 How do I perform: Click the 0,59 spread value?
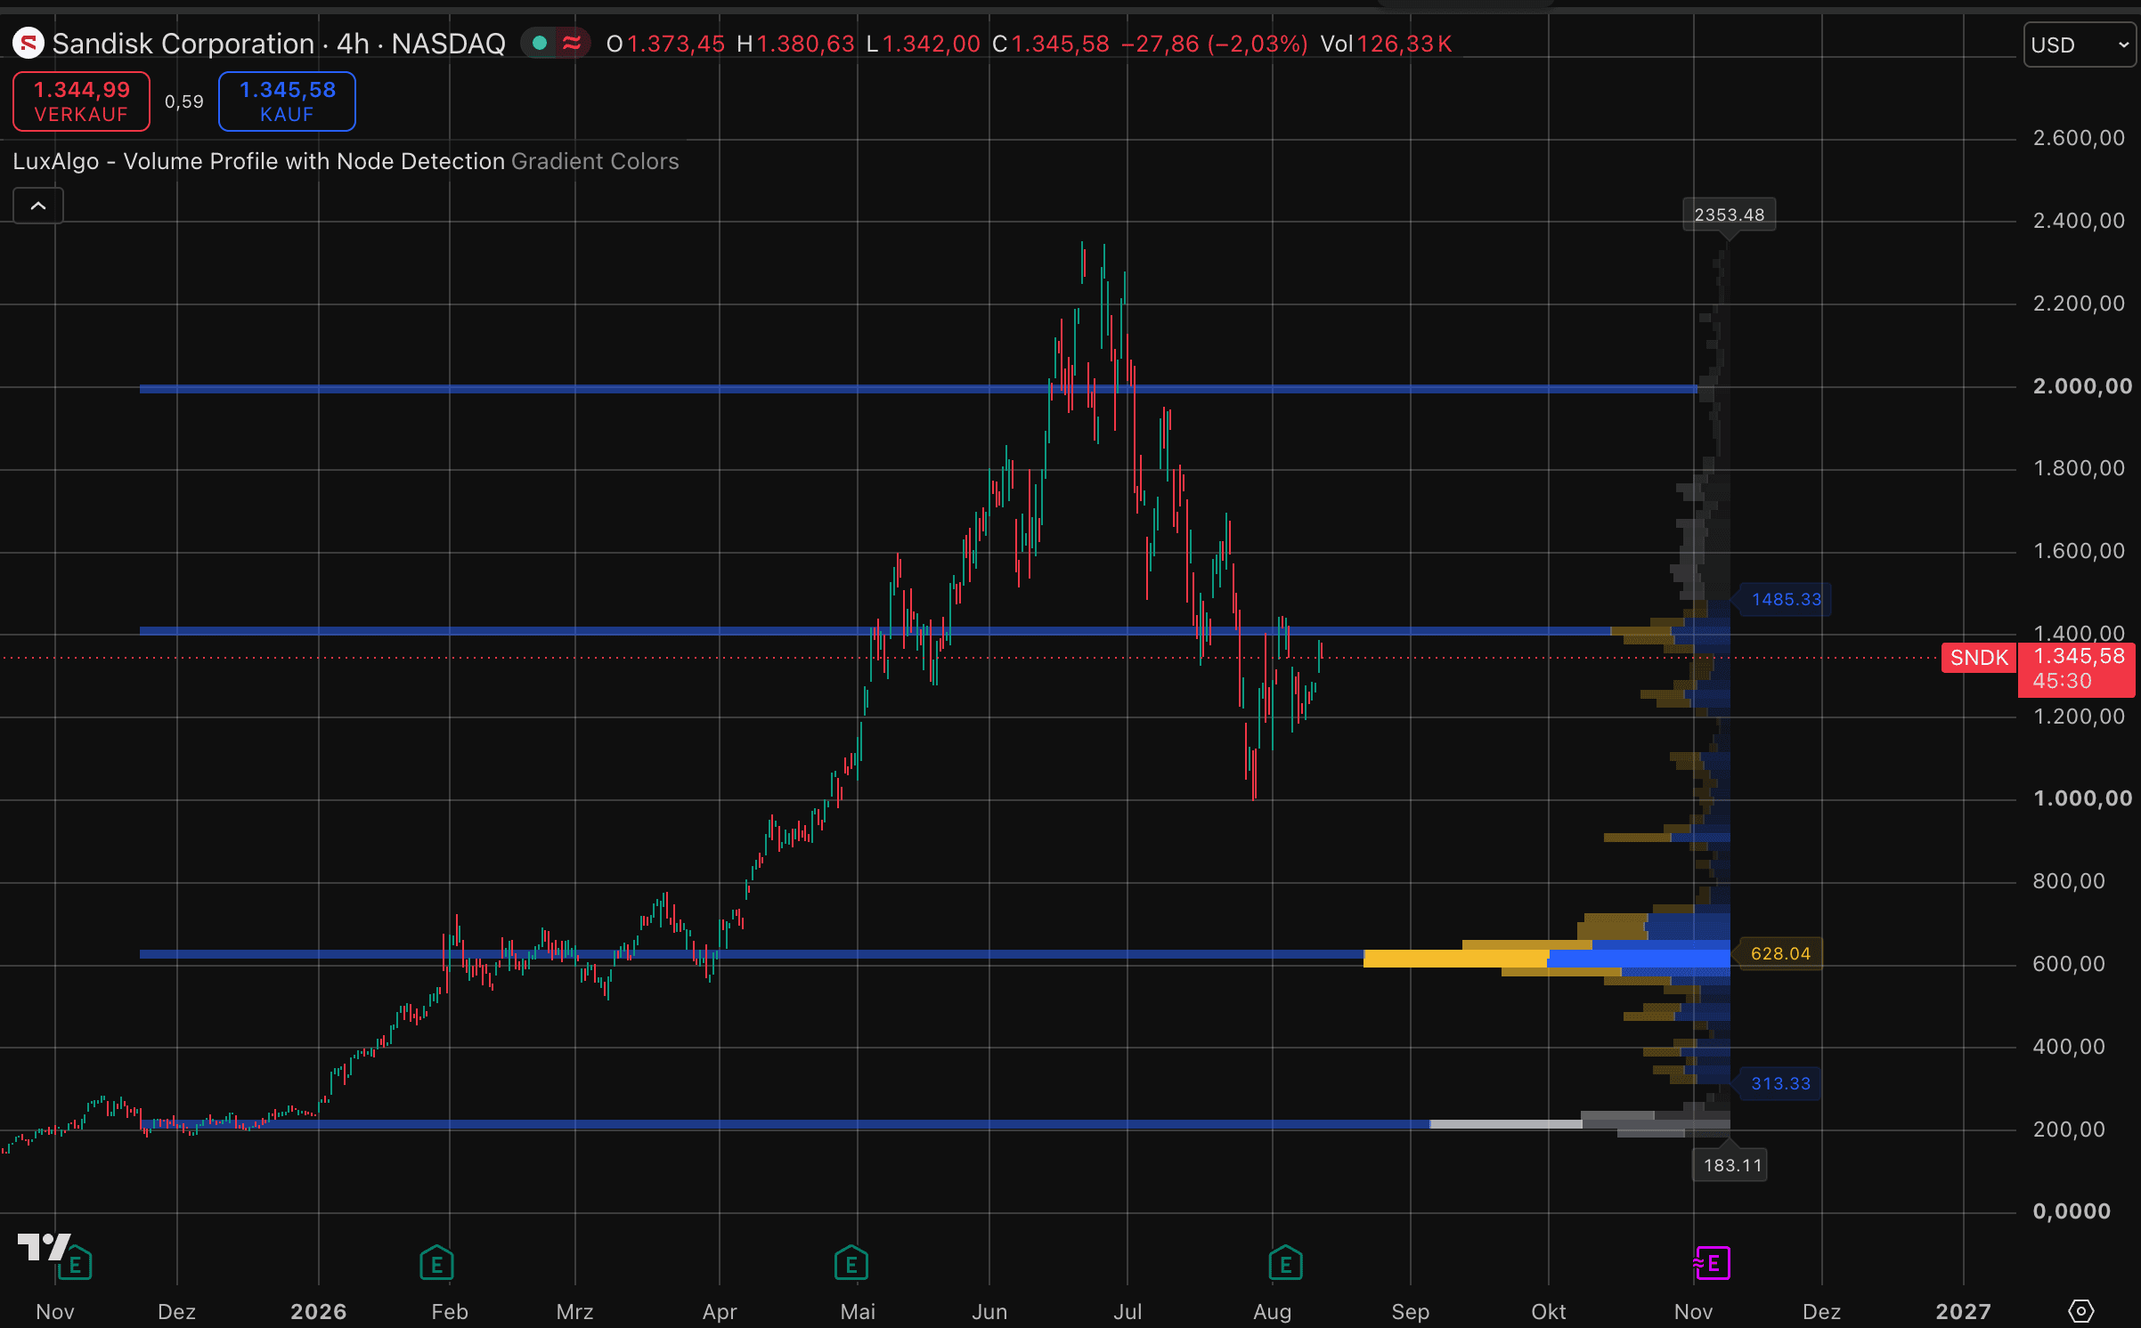(184, 101)
